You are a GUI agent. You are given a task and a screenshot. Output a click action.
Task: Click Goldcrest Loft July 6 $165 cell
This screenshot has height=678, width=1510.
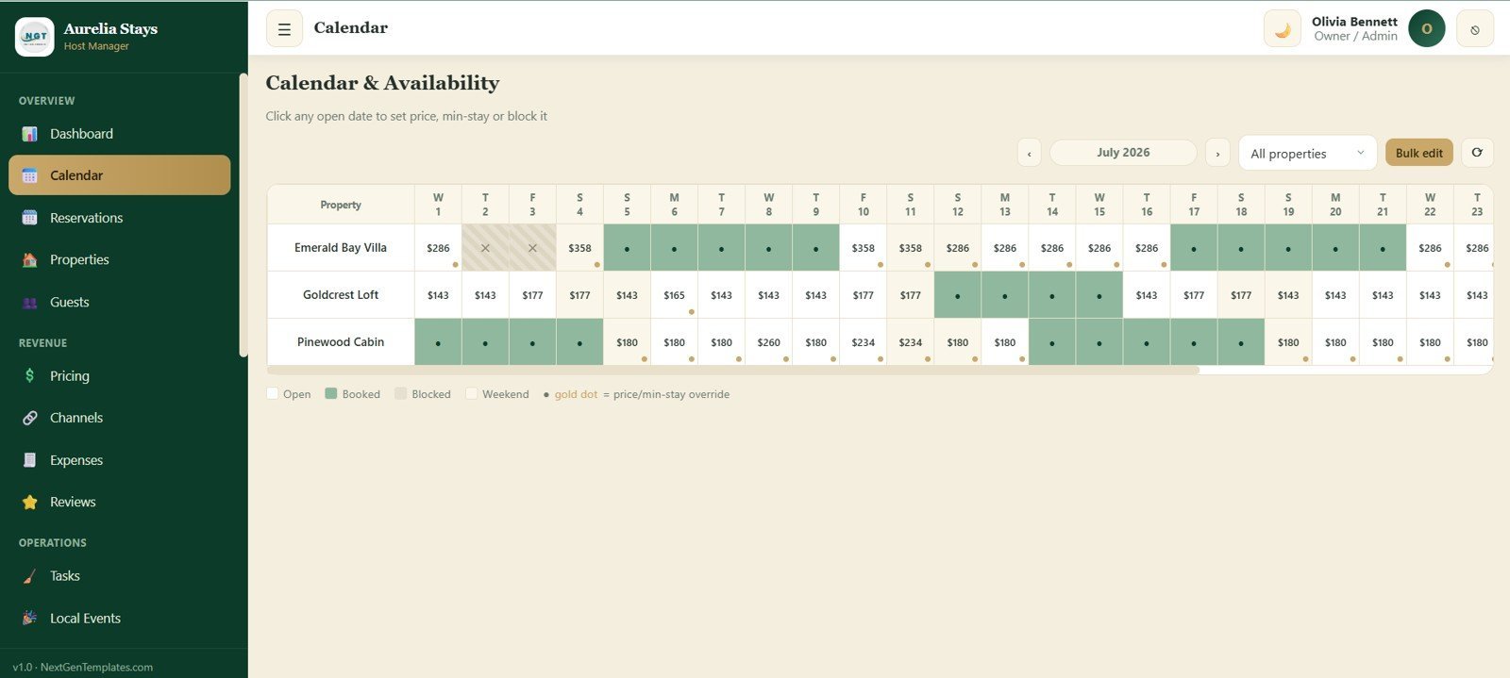[x=674, y=295]
